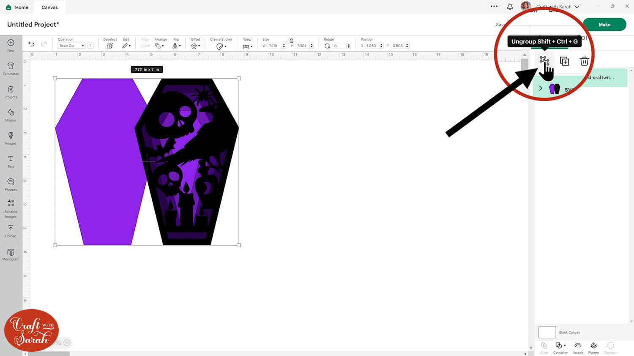Viewport: 634px width, 356px height.
Task: Open the Offset dropdown
Action: (195, 46)
